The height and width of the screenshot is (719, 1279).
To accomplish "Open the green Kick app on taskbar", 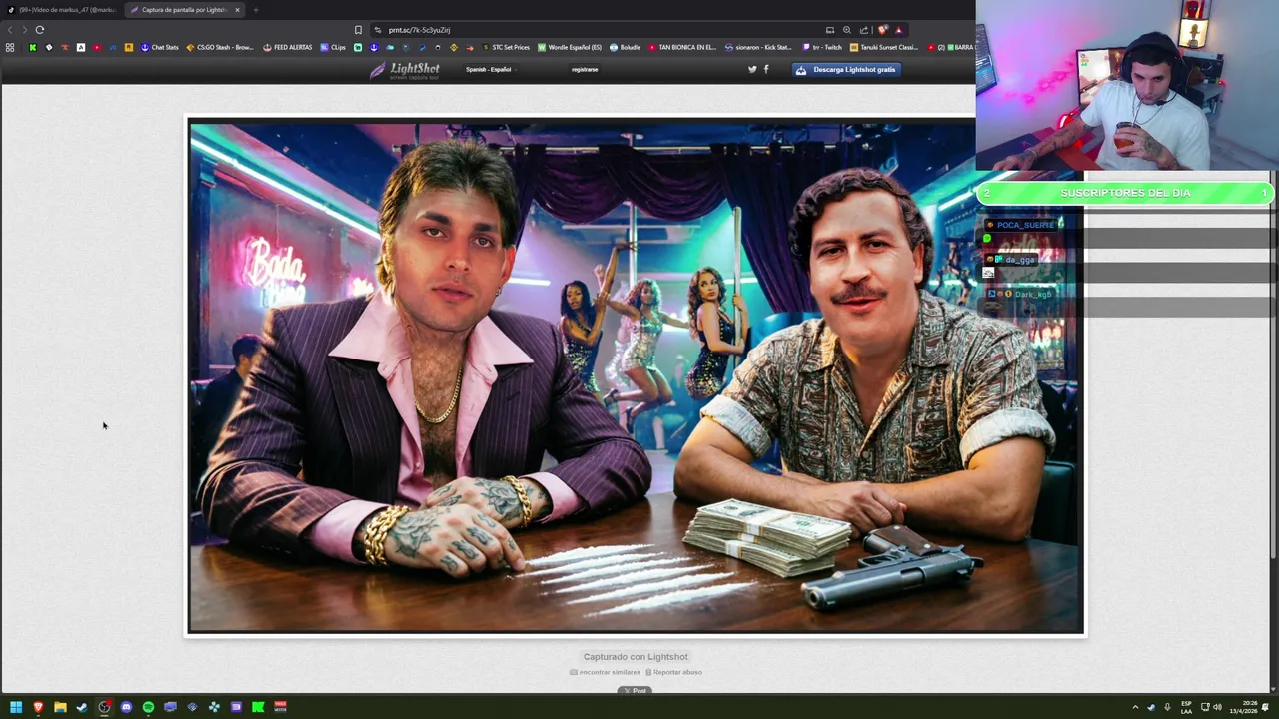I will pyautogui.click(x=258, y=707).
